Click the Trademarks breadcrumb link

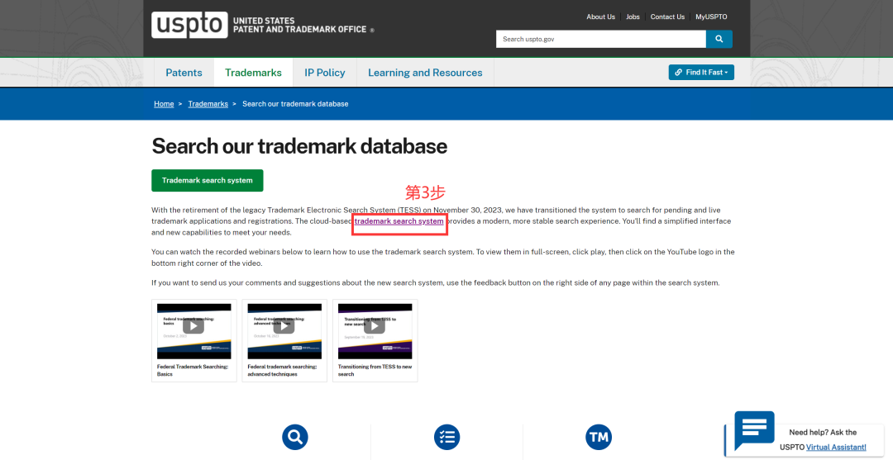[208, 103]
